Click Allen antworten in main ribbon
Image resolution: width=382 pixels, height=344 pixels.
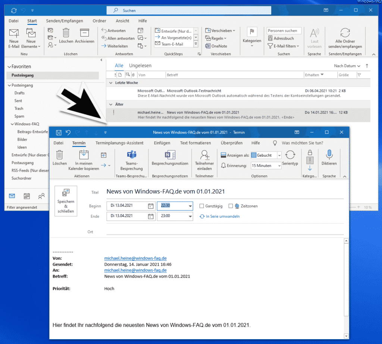[x=118, y=38]
